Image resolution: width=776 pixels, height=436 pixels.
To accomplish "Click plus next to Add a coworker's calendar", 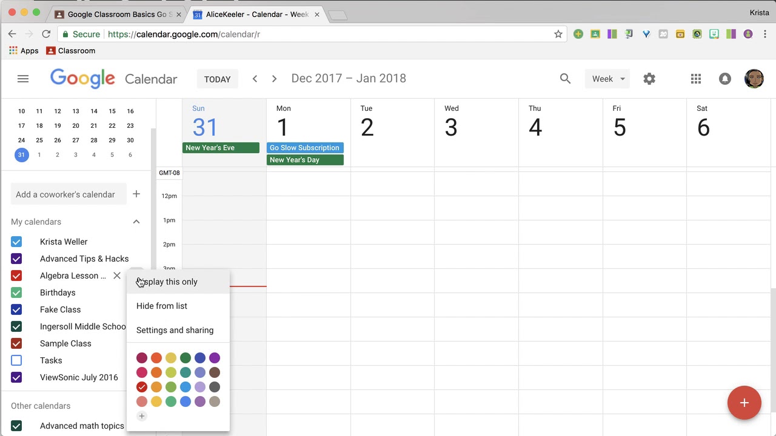I will (136, 194).
